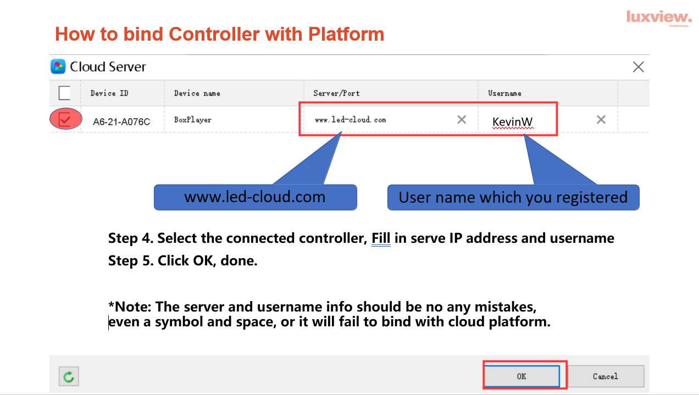
Task: Click the Device name column header
Action: (197, 93)
